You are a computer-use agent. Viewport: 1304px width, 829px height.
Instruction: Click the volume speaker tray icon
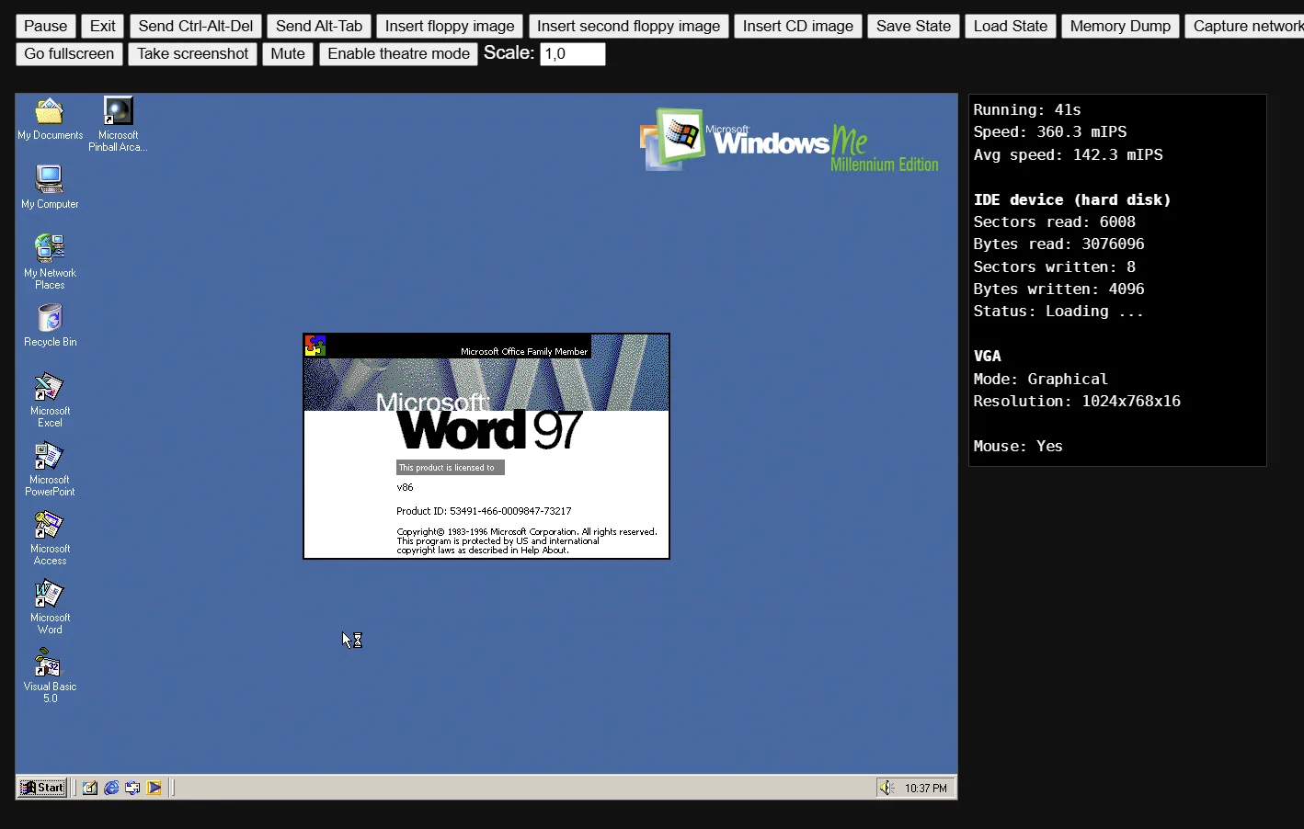[x=886, y=788]
